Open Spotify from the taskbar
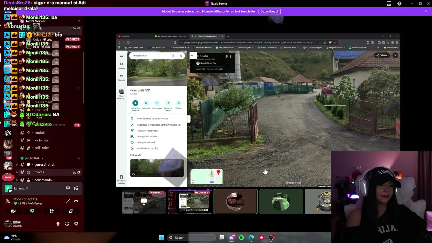Image resolution: width=432 pixels, height=243 pixels. [x=241, y=238]
